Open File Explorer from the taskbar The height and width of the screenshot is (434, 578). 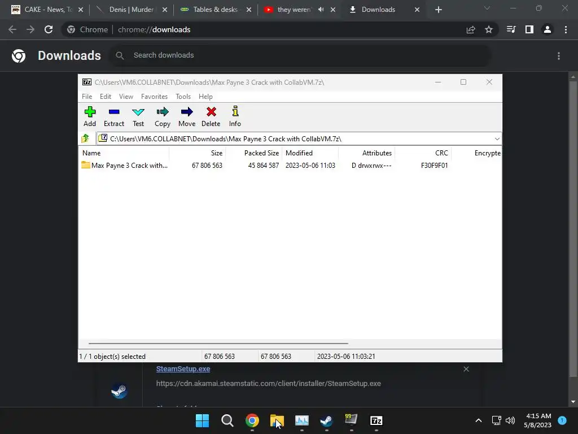tap(277, 420)
